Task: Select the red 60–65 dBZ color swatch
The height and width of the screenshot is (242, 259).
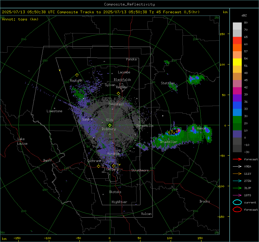Action: [237, 41]
